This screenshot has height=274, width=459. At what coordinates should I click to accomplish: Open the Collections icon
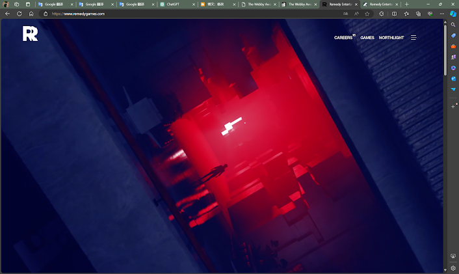pyautogui.click(x=418, y=14)
